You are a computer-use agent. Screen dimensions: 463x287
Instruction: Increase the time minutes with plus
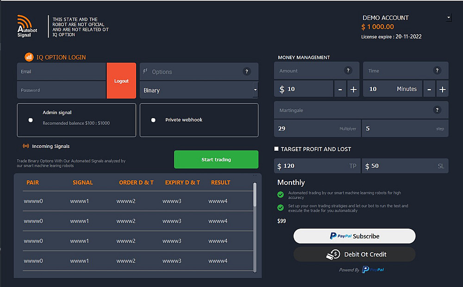[x=443, y=89]
